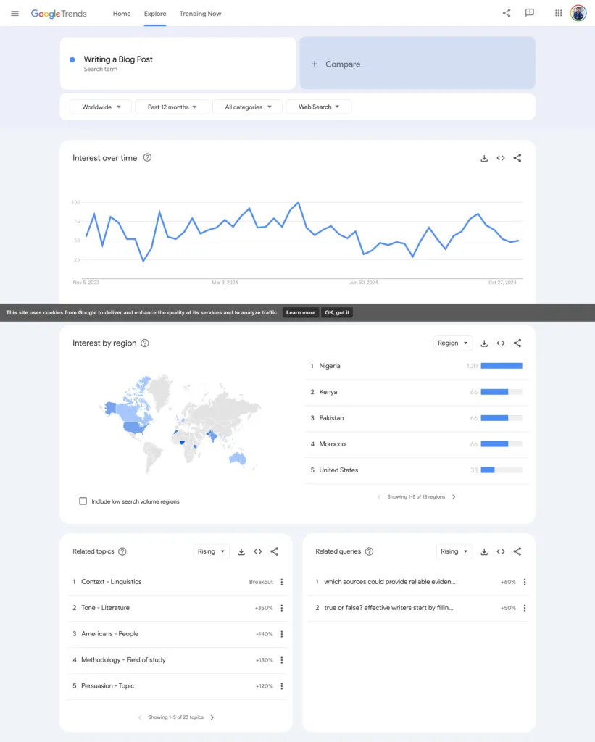Open the Google apps grid
Image resolution: width=595 pixels, height=742 pixels.
tap(557, 12)
